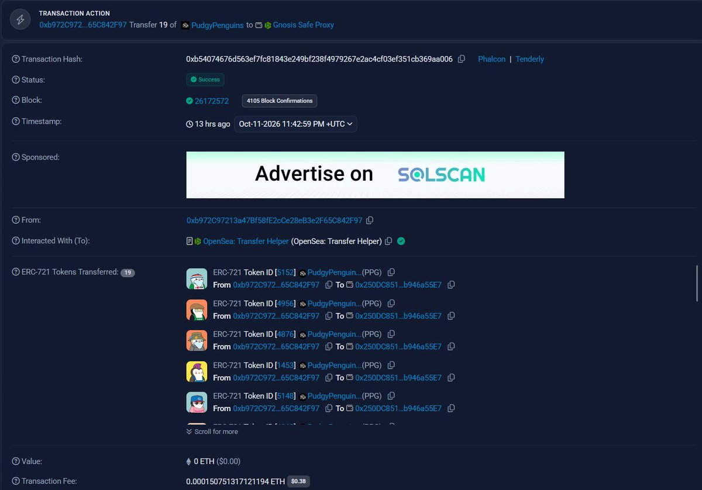702x490 pixels.
Task: Open the sender address in Transaction Action header
Action: (83, 25)
